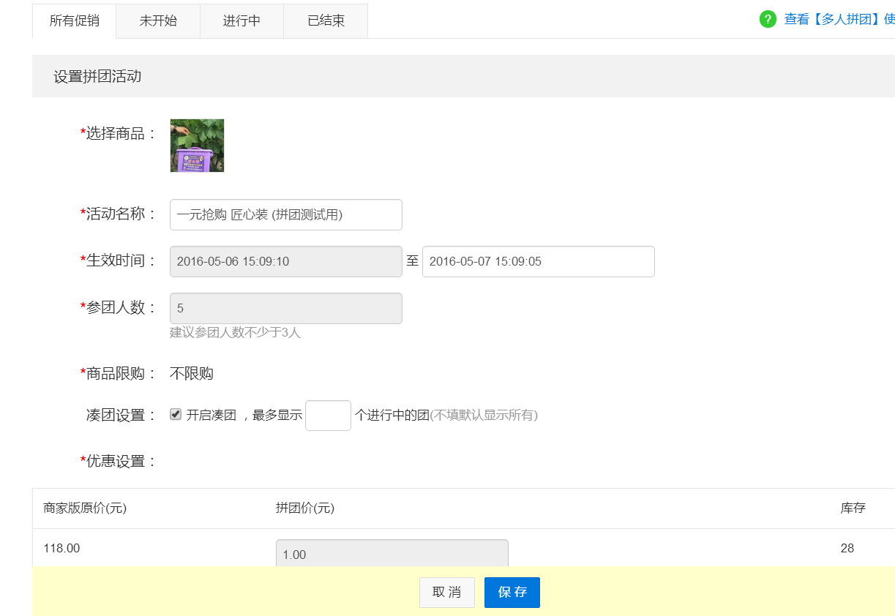The width and height of the screenshot is (895, 616).
Task: Click the end time field 2016-05-07 15:09:05
Action: click(x=539, y=261)
